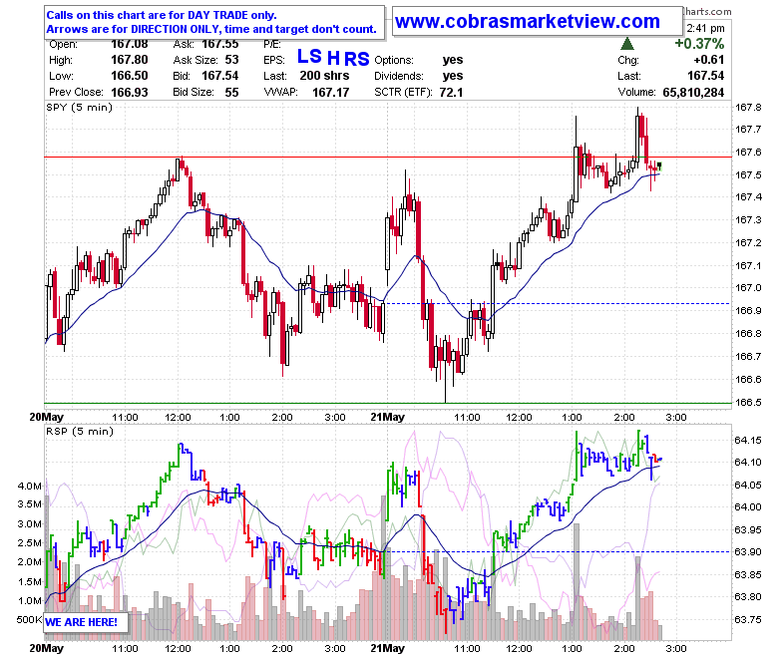
Task: Click the Last 200 shrs value
Action: point(324,76)
